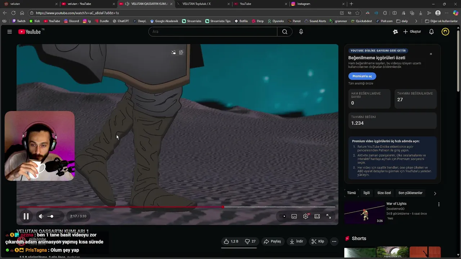
Task: Click the playlist queue icon on video top
Action: (181, 53)
